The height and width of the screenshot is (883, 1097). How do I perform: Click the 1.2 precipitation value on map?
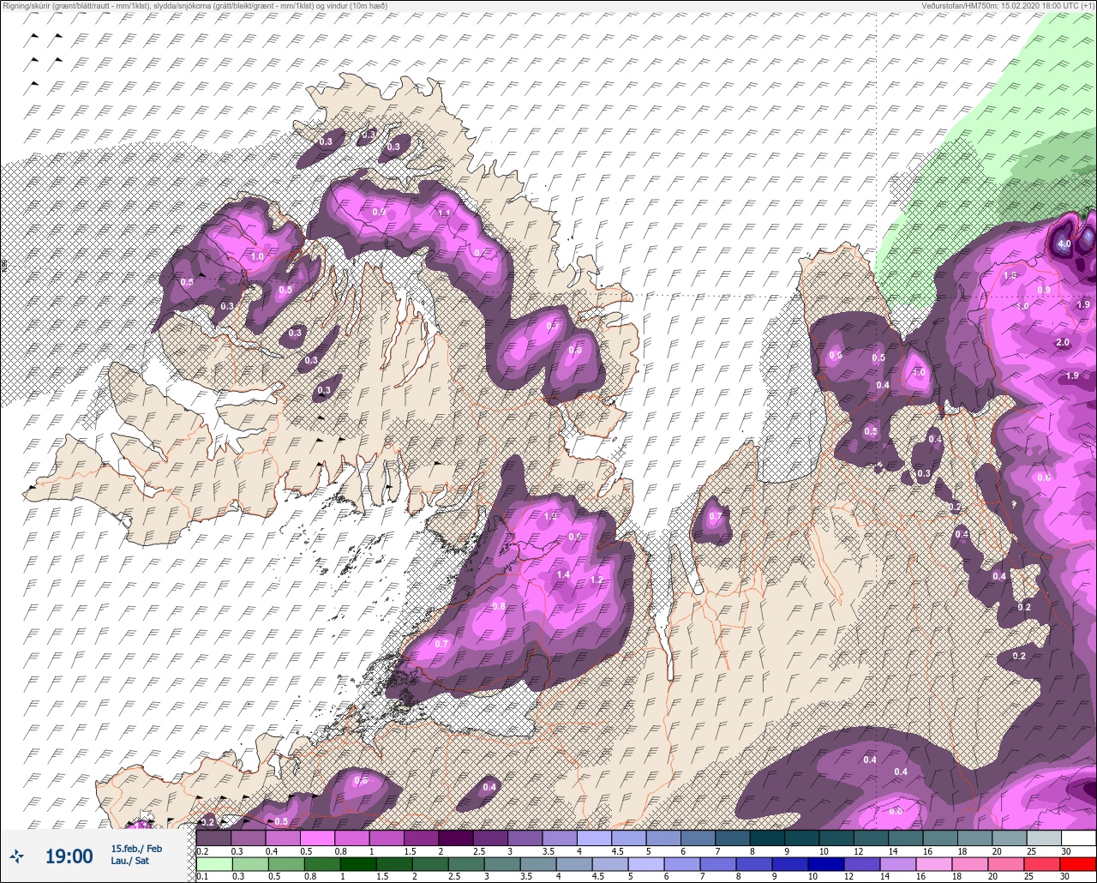click(x=597, y=580)
